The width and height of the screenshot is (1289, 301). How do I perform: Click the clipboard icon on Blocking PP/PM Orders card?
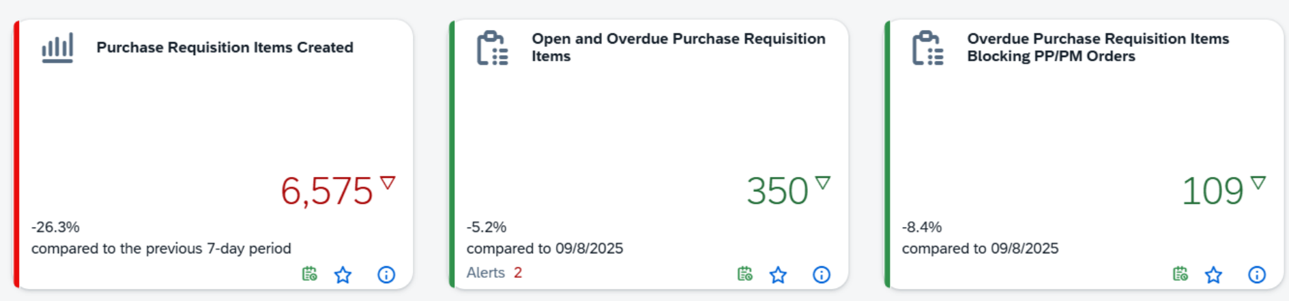point(927,48)
